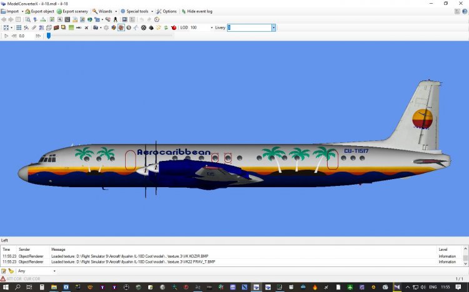Expand the view direction dropdown arrow
This screenshot has height=292, width=469.
(x=12, y=27)
